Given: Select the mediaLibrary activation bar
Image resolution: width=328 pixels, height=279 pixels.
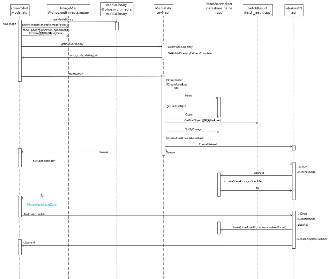Looking at the screenshot, I should coord(117,26).
